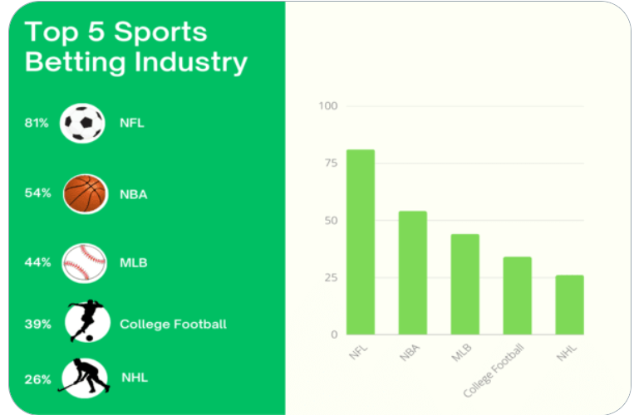This screenshot has width=634, height=415.
Task: Click the NHL bar in the chart
Action: point(569,305)
